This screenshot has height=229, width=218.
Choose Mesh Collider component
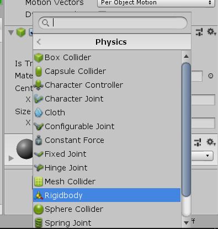[107, 182]
